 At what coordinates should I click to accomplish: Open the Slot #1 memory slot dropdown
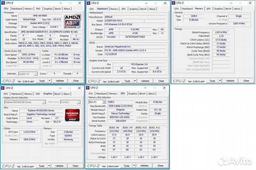pyautogui.click(x=97, y=102)
